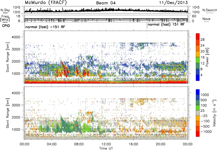Click the Freq. [MHz] axis label

coord(5,18)
